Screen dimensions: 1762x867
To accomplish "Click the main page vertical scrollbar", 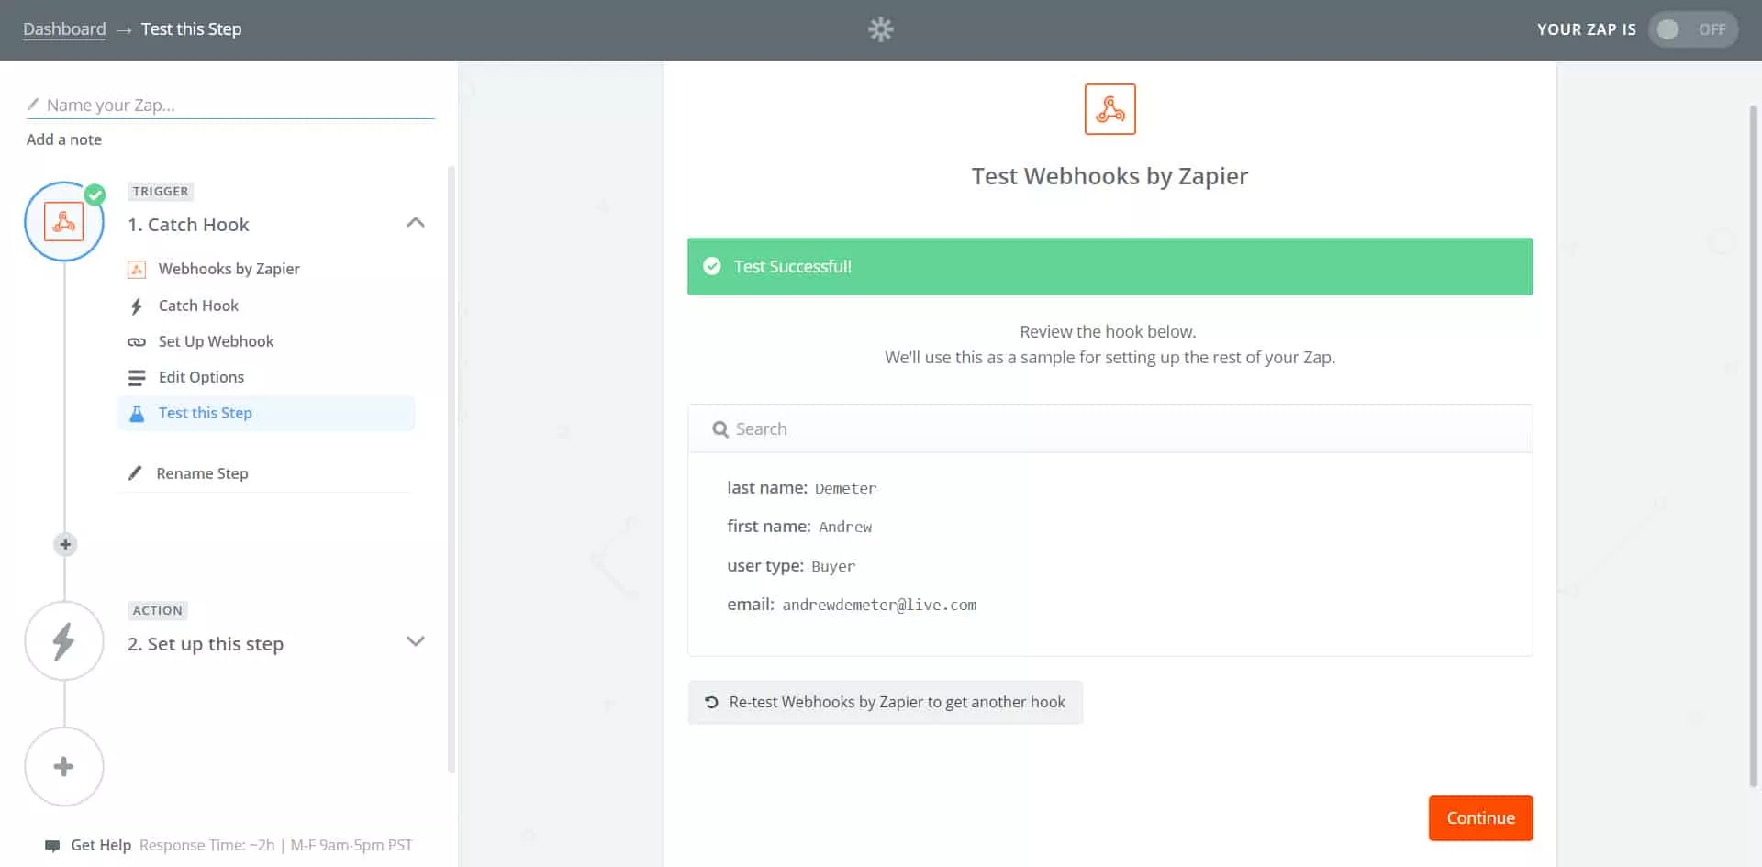I will coord(1753,447).
